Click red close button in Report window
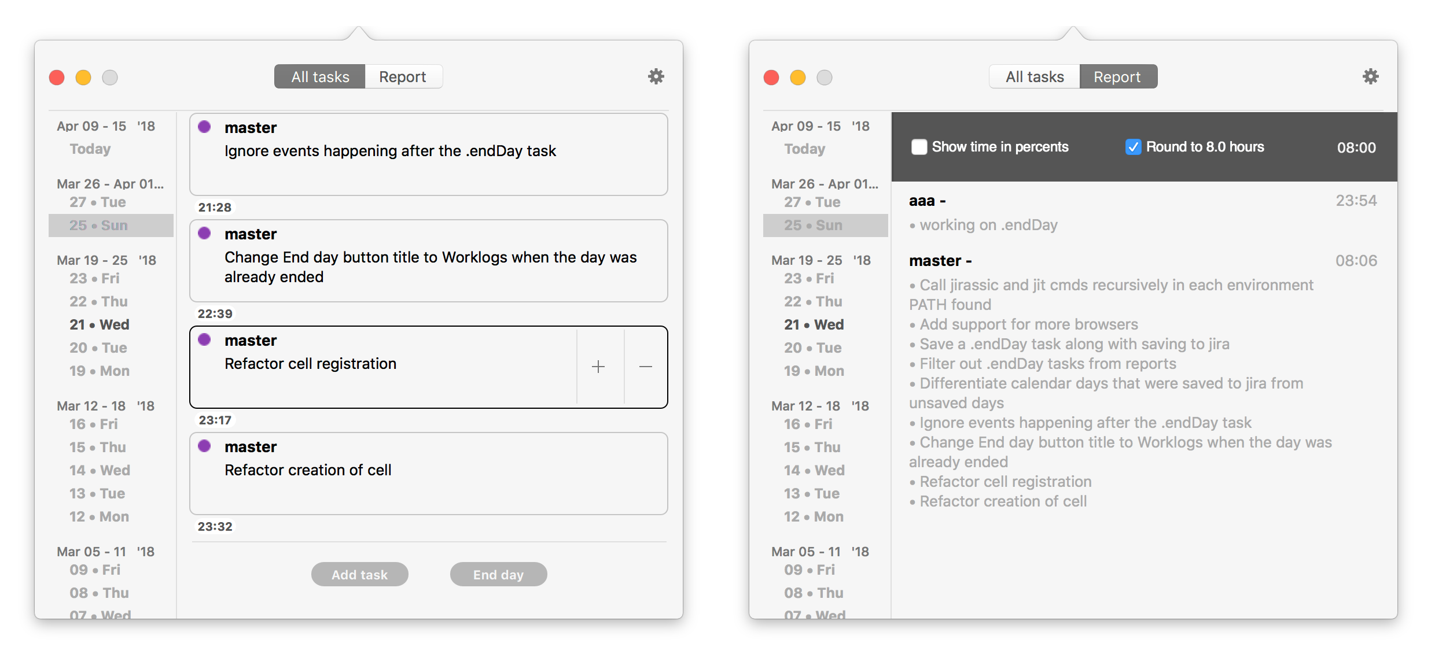The height and width of the screenshot is (658, 1435). [x=771, y=77]
